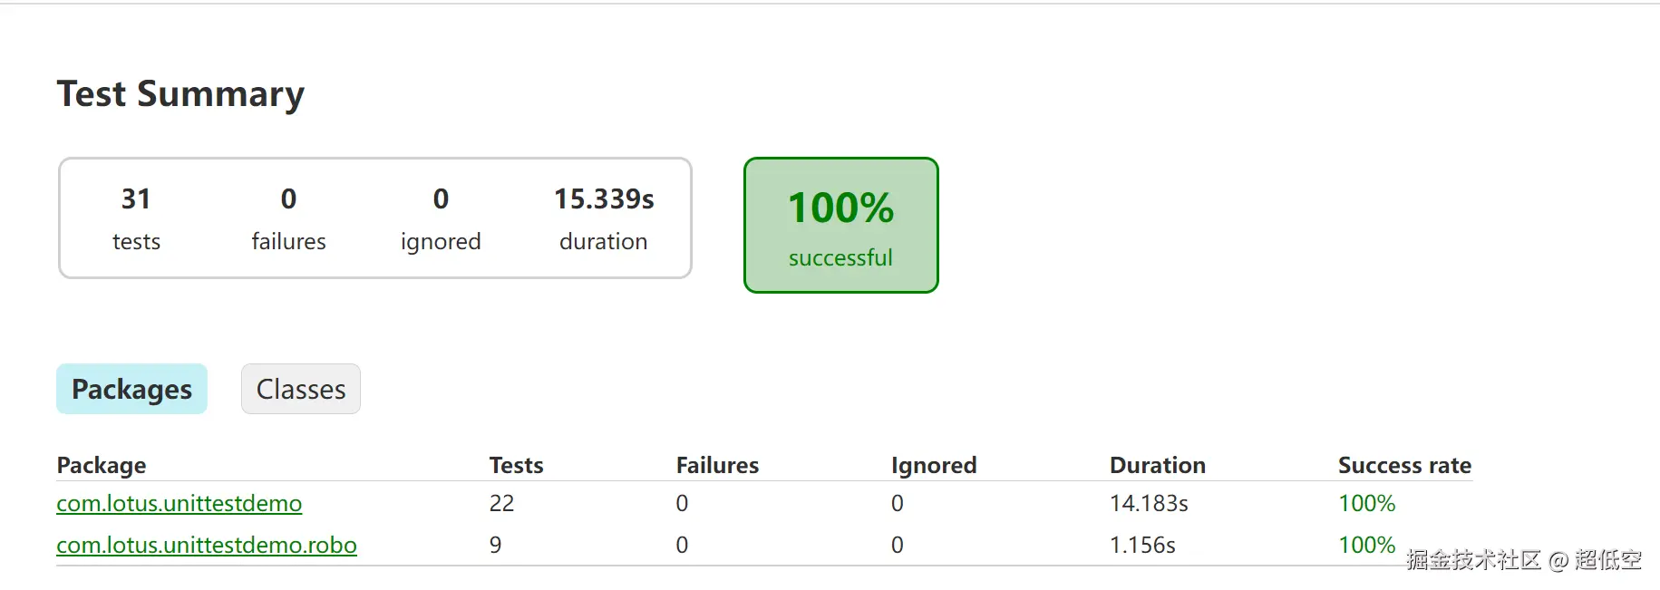Select the 1.156s duration cell

[1142, 545]
